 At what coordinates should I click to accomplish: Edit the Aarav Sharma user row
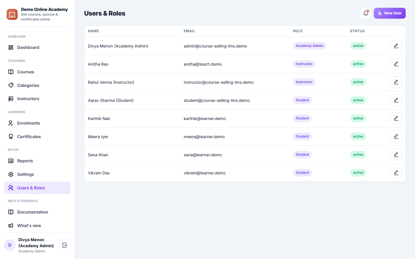click(x=396, y=100)
